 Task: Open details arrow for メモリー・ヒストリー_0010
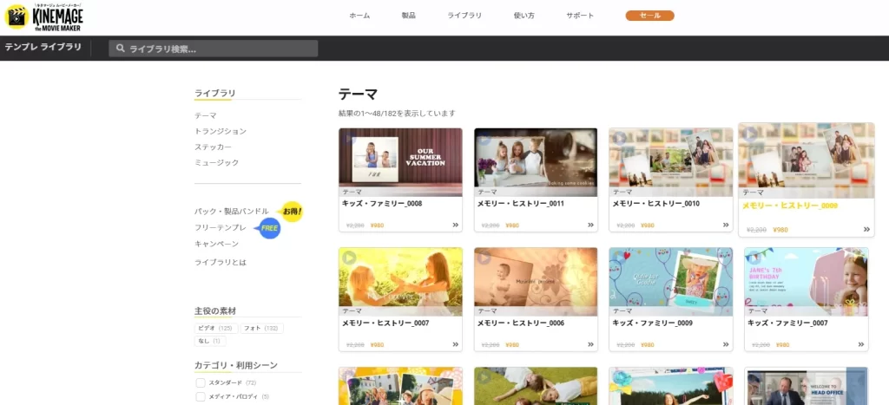(726, 225)
